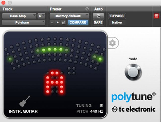This screenshot has width=161, height=122.
Task: Click the Native plug-in format label
Action: (117, 22)
